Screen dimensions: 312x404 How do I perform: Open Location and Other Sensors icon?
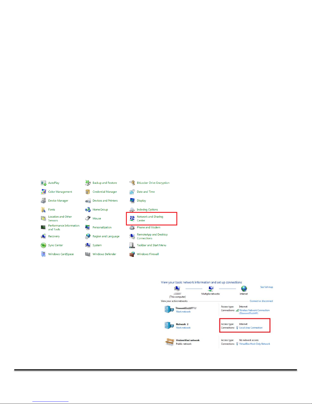[x=43, y=218]
